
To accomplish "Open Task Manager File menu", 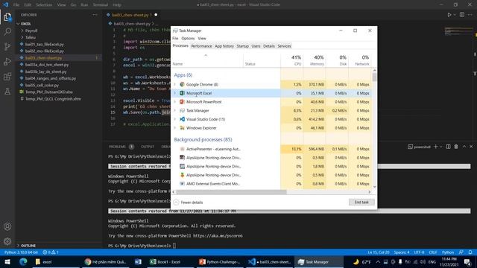I will pos(175,39).
